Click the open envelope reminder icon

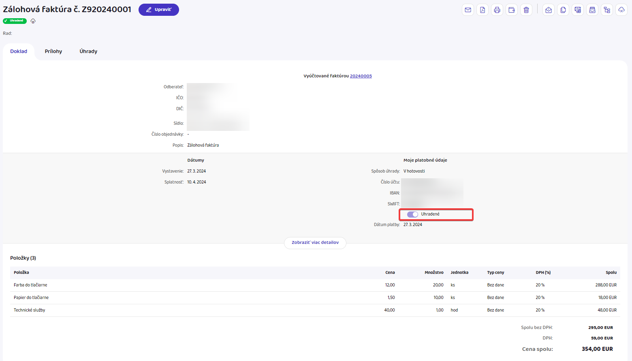(x=549, y=10)
